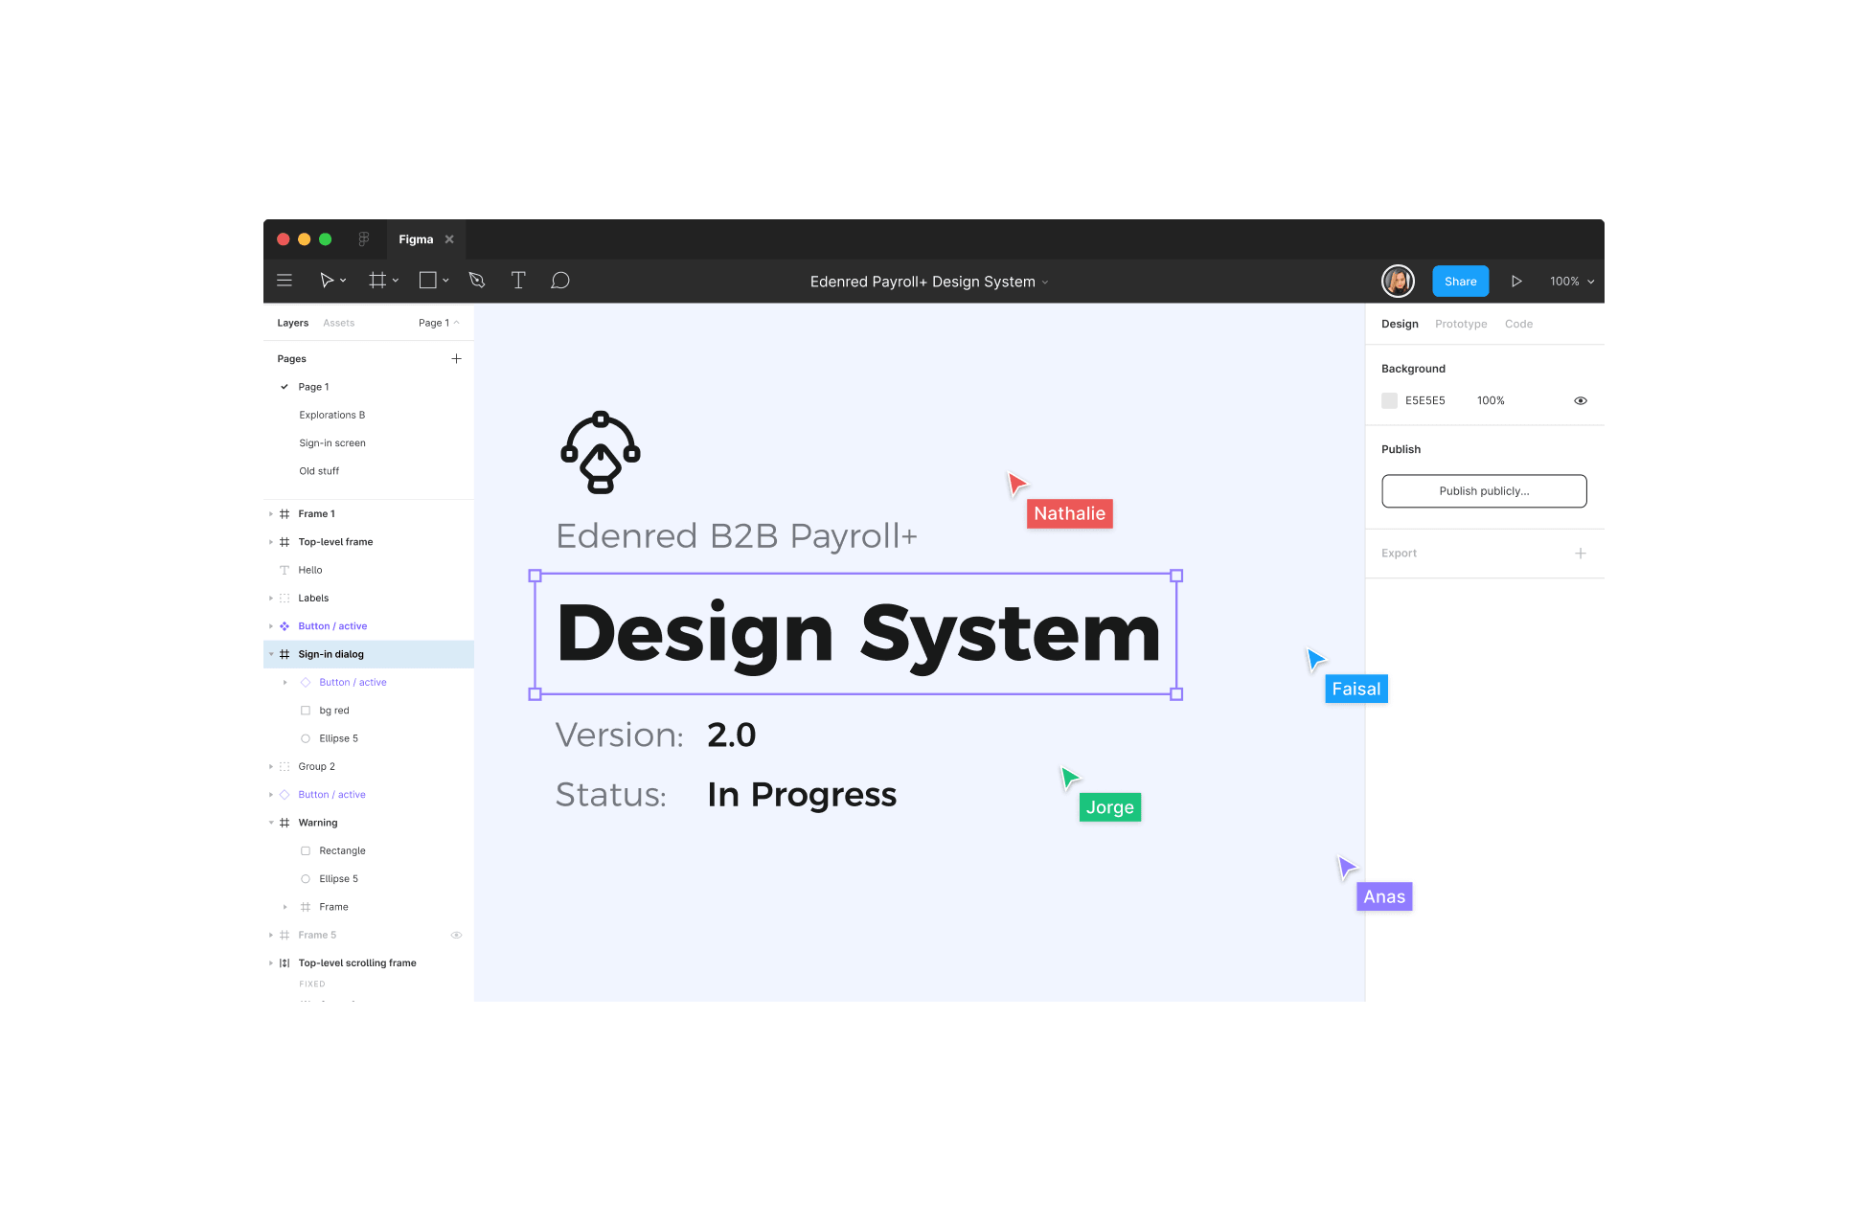Screen dimensions: 1868x1222
Task: Select the Text tool
Action: click(518, 280)
